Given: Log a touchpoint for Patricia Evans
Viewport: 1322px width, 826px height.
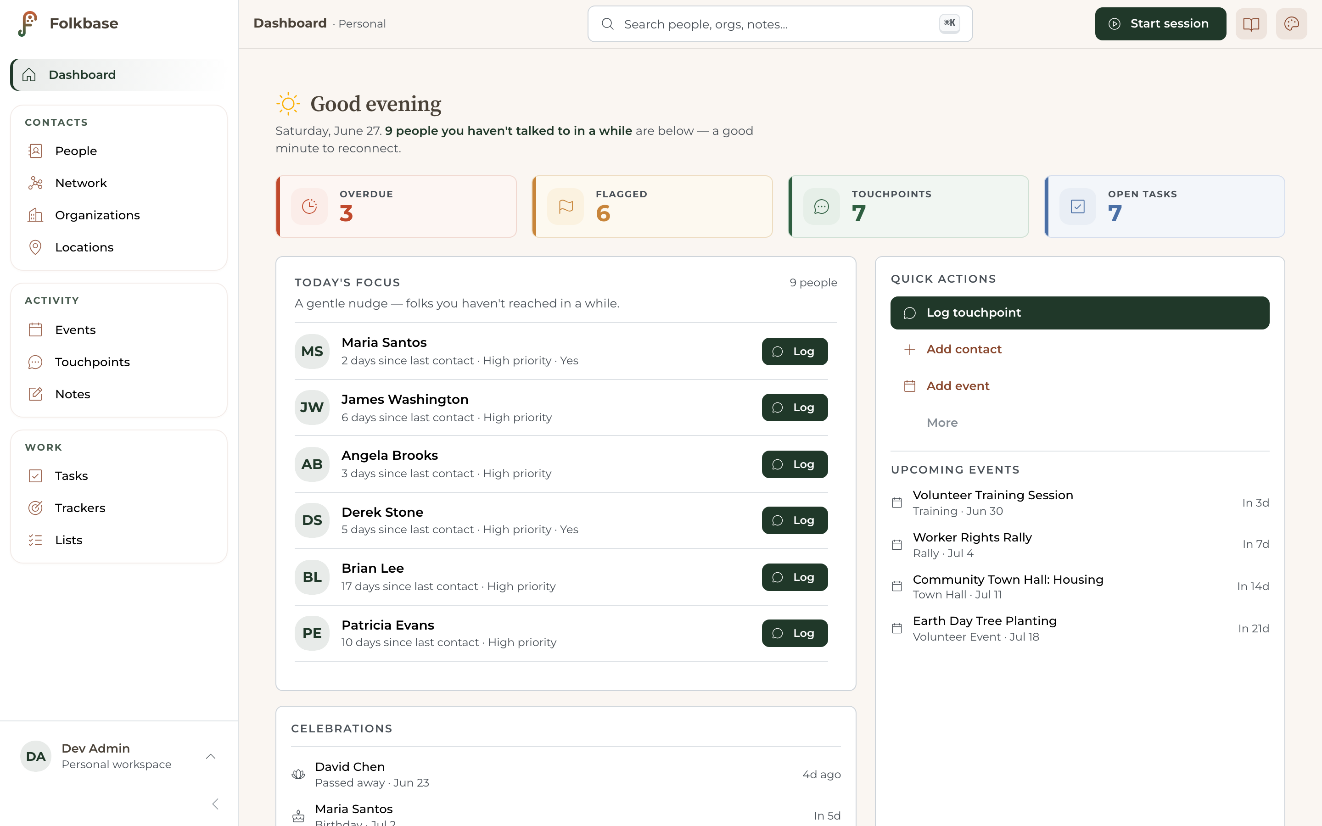Looking at the screenshot, I should pyautogui.click(x=795, y=633).
